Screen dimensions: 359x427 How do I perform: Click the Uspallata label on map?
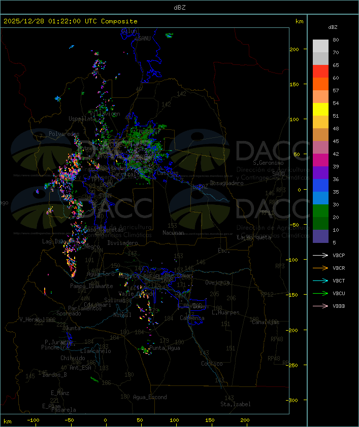[x=82, y=119]
